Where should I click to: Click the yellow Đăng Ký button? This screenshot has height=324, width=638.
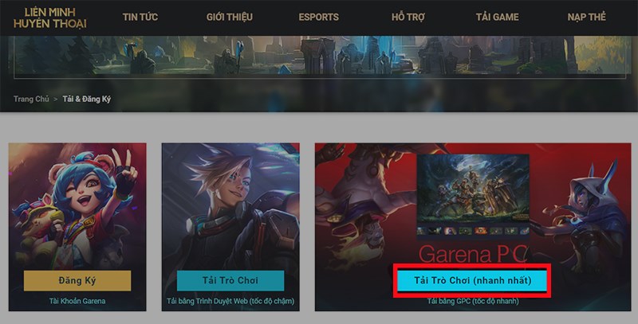pyautogui.click(x=77, y=280)
